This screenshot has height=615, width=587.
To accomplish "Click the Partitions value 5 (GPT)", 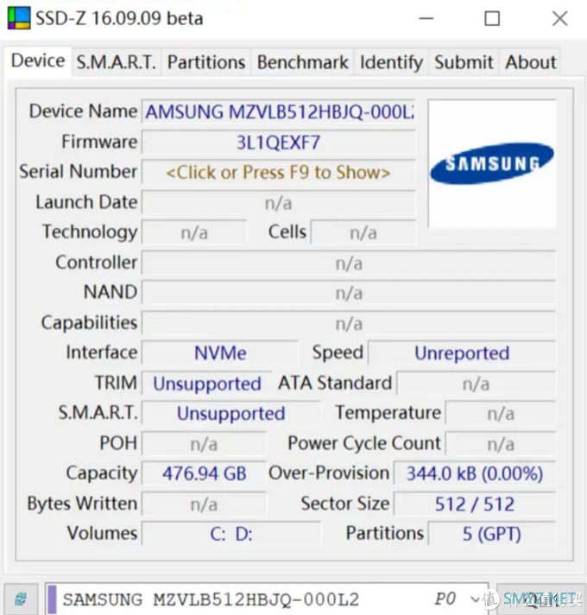I will tap(491, 534).
